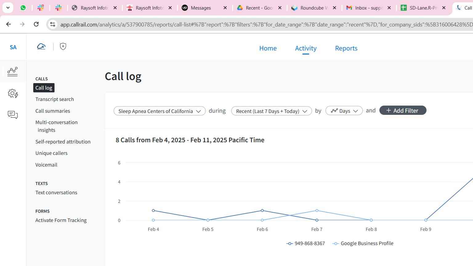
Task: Toggle Google Business Profile legend series
Action: (363, 243)
